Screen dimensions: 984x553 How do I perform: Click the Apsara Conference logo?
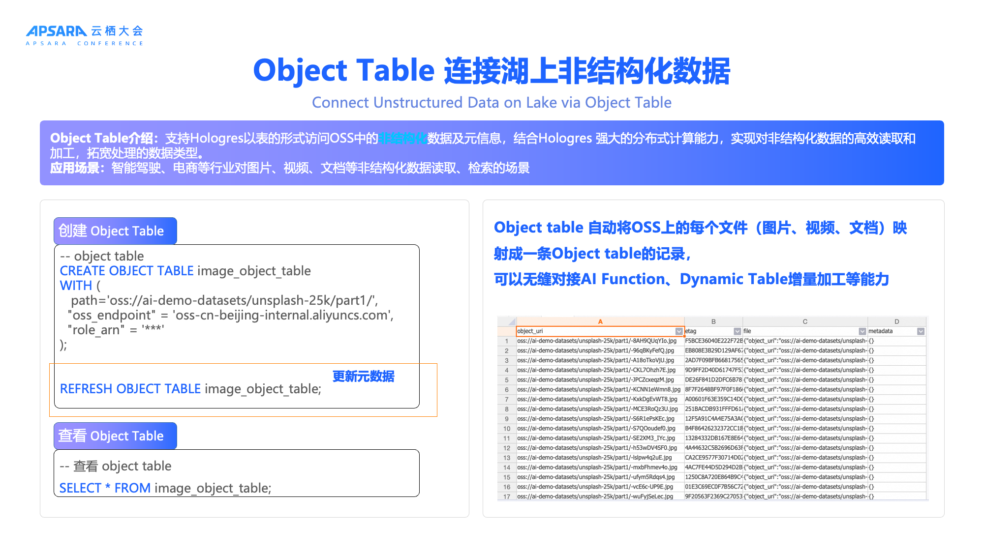[x=84, y=35]
